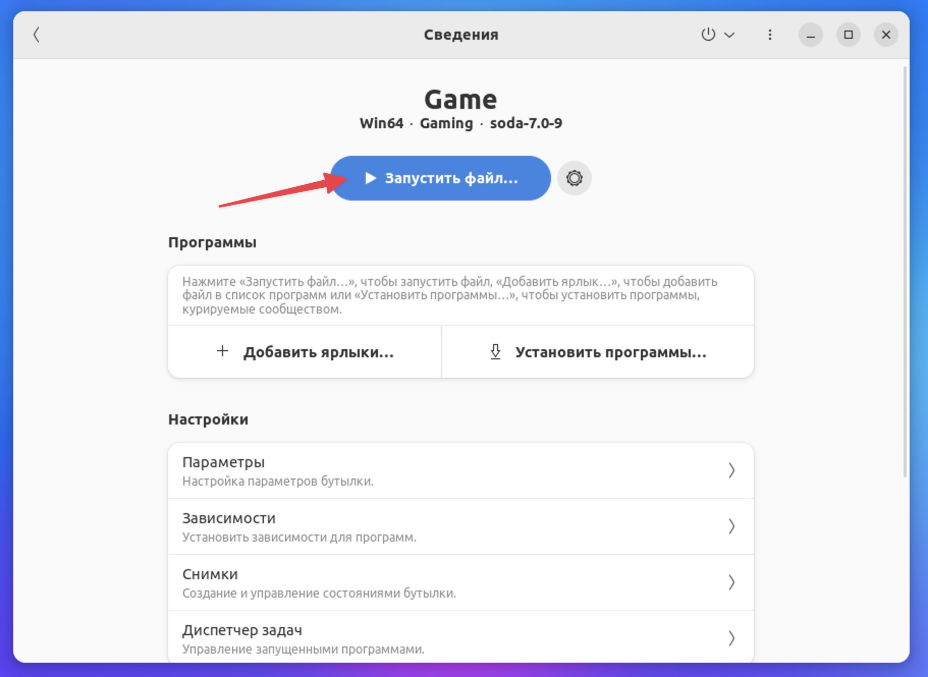Image resolution: width=928 pixels, height=677 pixels.
Task: Open launch options gear next to run button
Action: (574, 178)
